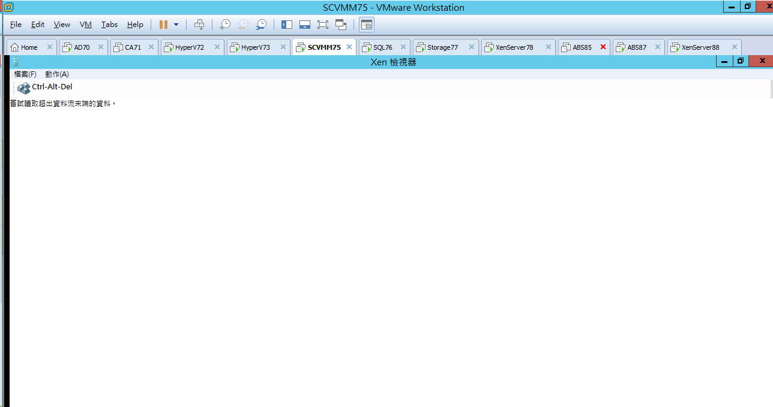This screenshot has width=773, height=407.
Task: Take a snapshot of this virtual machine
Action: click(x=225, y=25)
